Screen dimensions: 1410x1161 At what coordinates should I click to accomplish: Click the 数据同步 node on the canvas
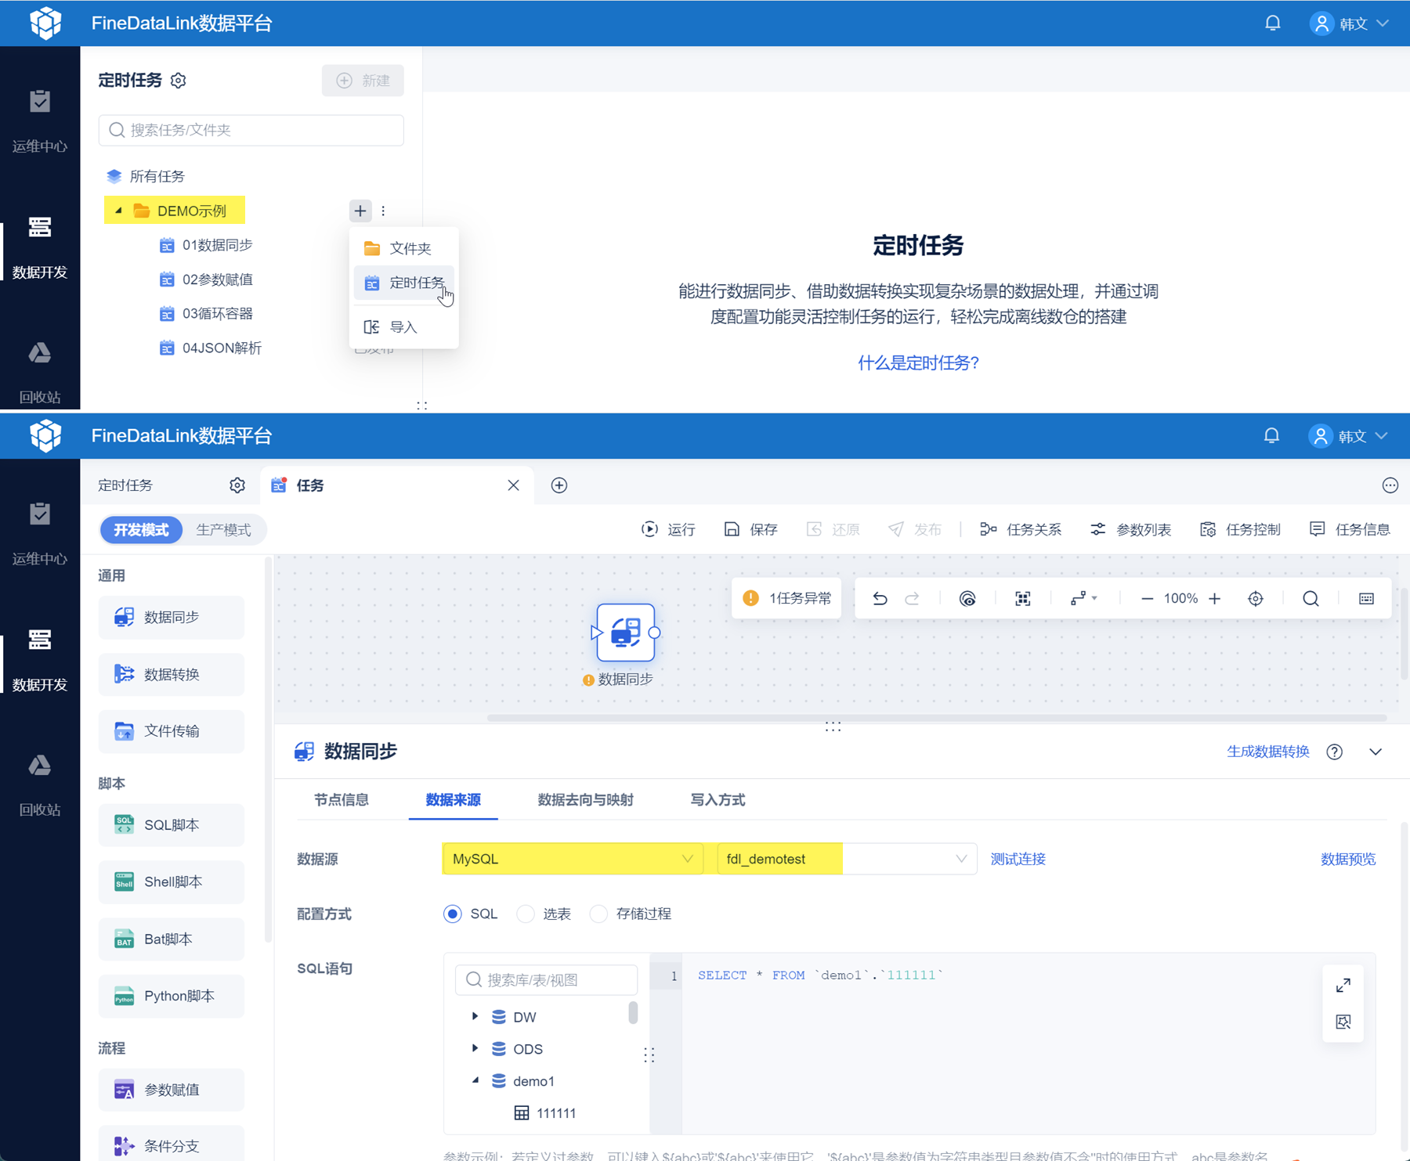625,633
